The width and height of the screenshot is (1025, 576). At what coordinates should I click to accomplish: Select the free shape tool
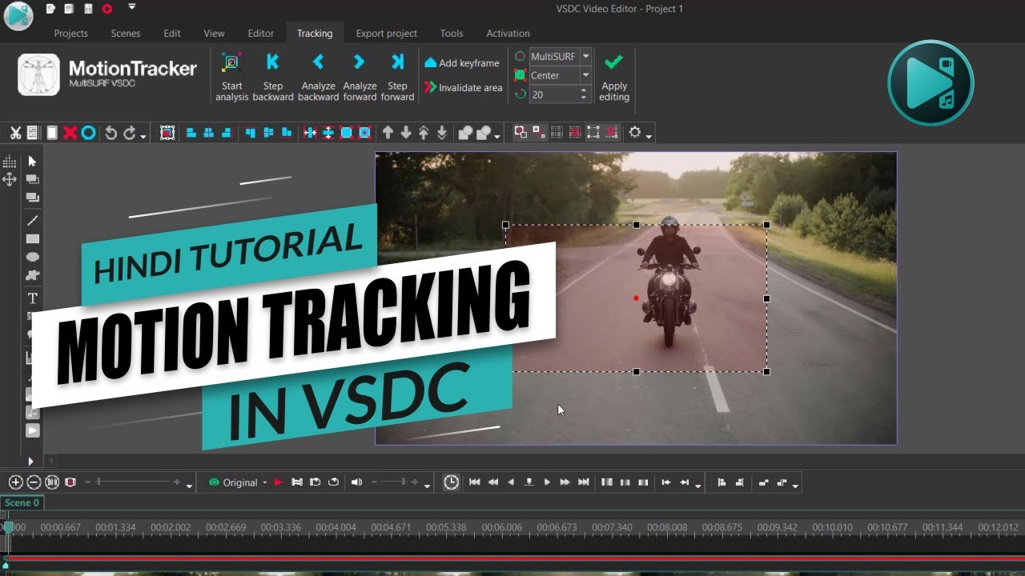33,276
